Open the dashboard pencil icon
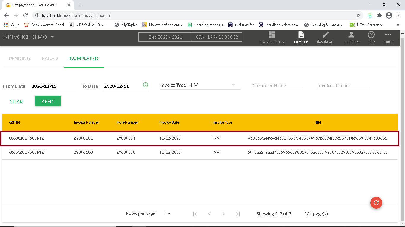This screenshot has height=227, width=405. point(326,35)
